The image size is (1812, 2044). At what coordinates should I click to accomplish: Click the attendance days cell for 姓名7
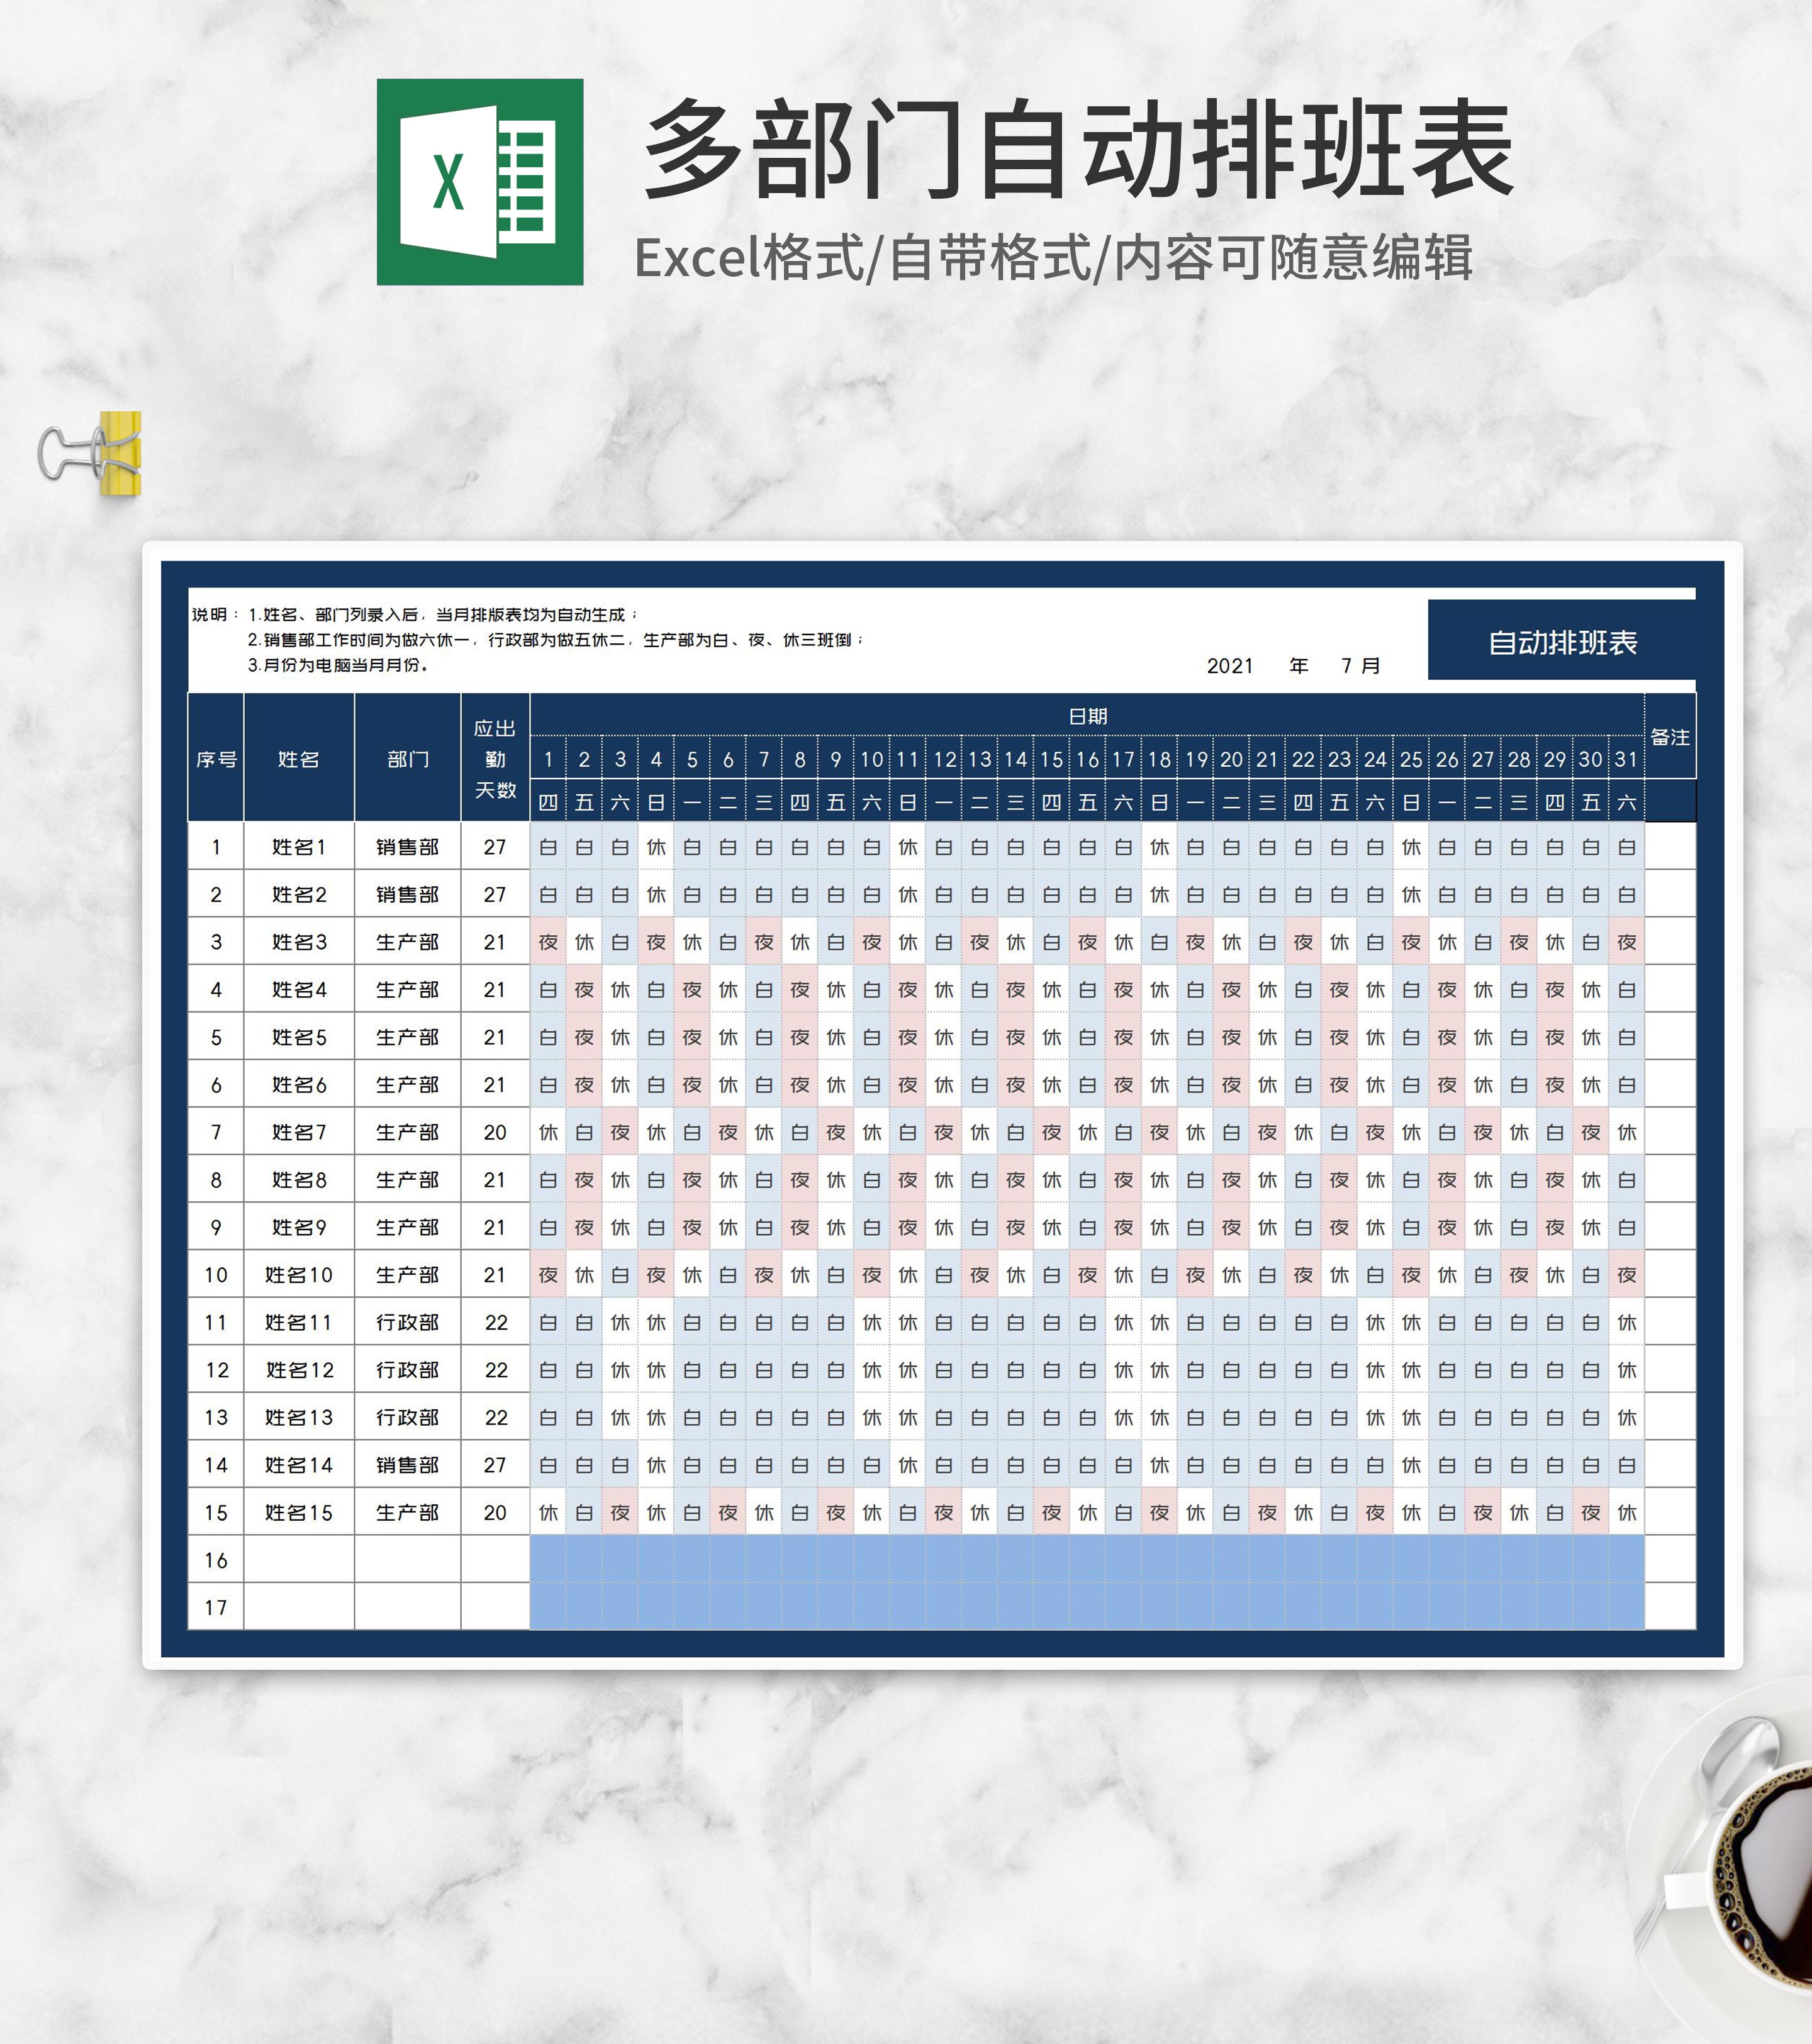pyautogui.click(x=495, y=1132)
